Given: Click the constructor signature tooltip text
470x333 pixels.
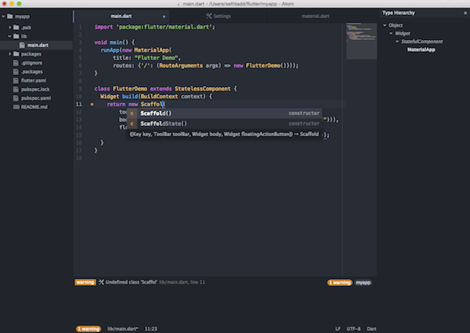Looking at the screenshot, I should coord(224,134).
